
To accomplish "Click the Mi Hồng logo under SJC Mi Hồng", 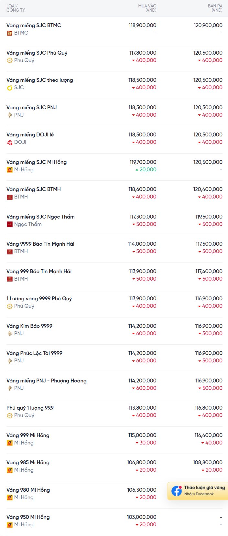I will [x=10, y=170].
